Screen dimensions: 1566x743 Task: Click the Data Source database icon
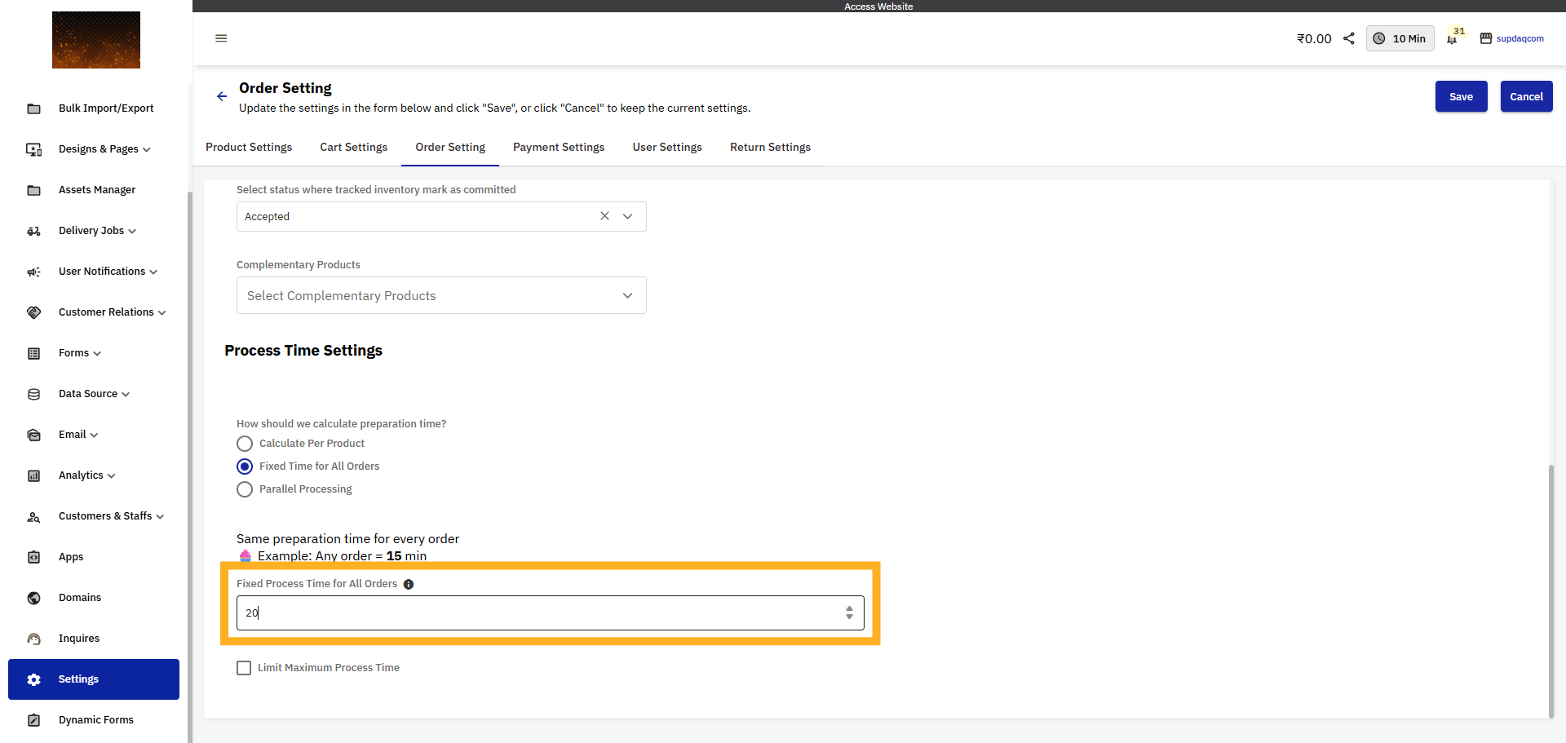[x=33, y=394]
